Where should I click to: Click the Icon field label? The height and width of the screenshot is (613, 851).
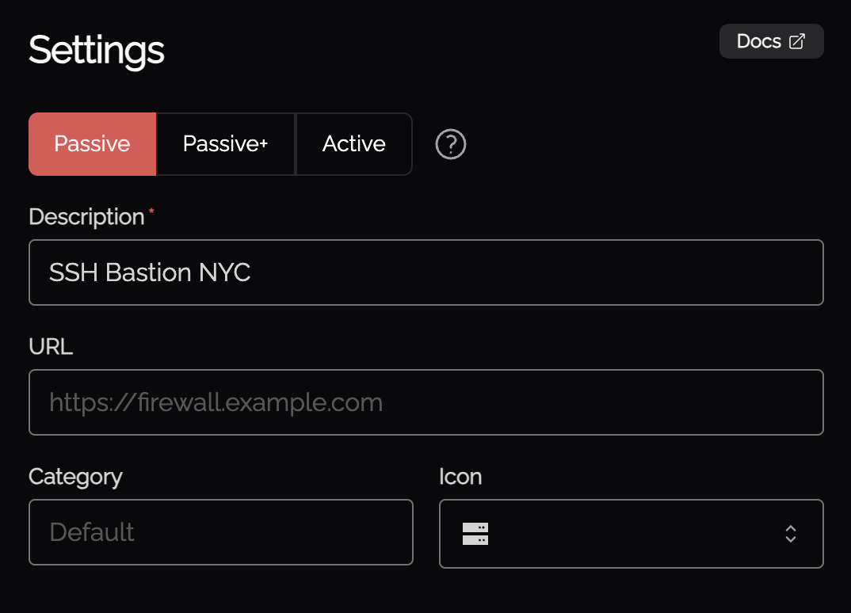[460, 477]
